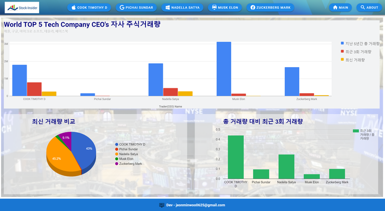Click the monitor icon in footer
Viewport: 385px width, 211px height.
(161, 205)
